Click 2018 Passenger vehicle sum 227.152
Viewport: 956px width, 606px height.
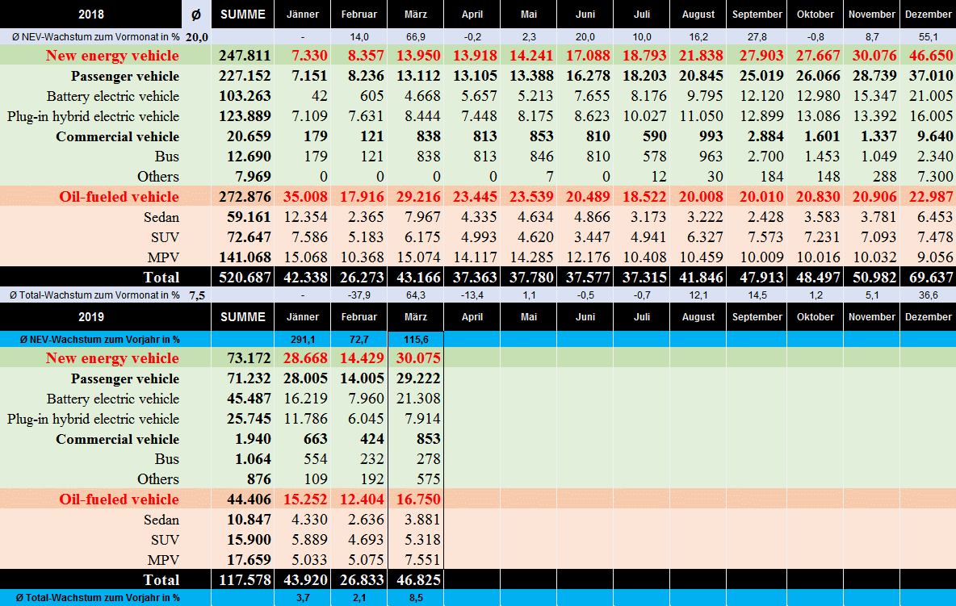click(243, 76)
